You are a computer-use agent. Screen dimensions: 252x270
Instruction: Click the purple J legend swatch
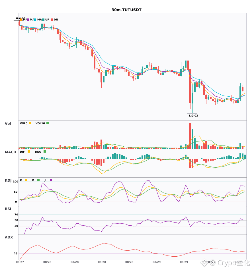[51, 180]
